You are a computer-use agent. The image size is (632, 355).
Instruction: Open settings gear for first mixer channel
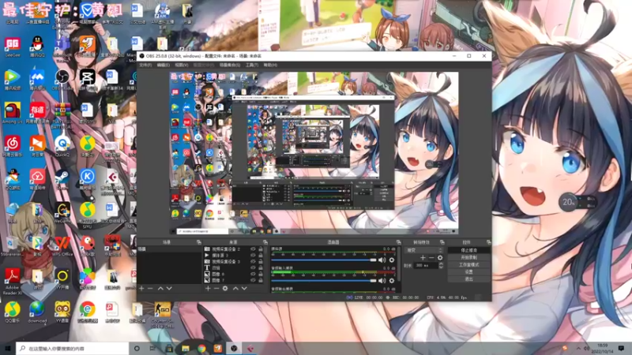pyautogui.click(x=391, y=260)
